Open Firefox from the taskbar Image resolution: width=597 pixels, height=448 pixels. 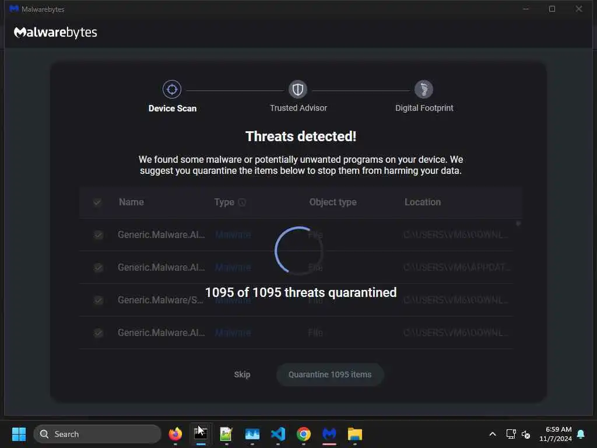click(x=175, y=434)
